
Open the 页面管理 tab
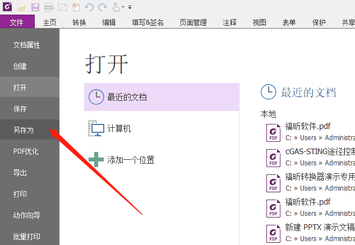pyautogui.click(x=193, y=22)
